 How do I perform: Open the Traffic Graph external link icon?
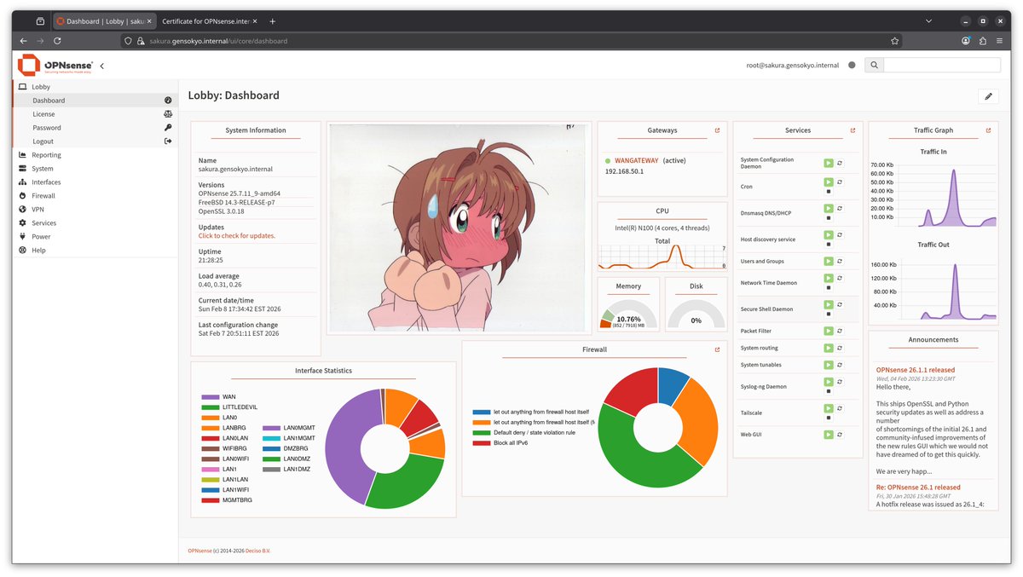click(988, 130)
